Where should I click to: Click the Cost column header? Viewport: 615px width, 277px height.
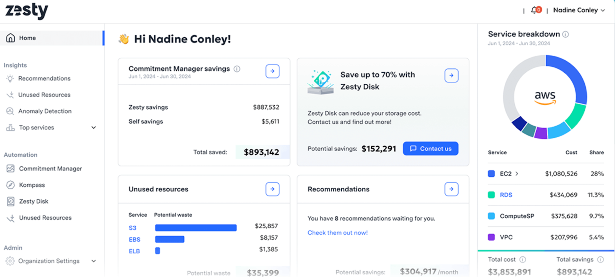pyautogui.click(x=571, y=152)
